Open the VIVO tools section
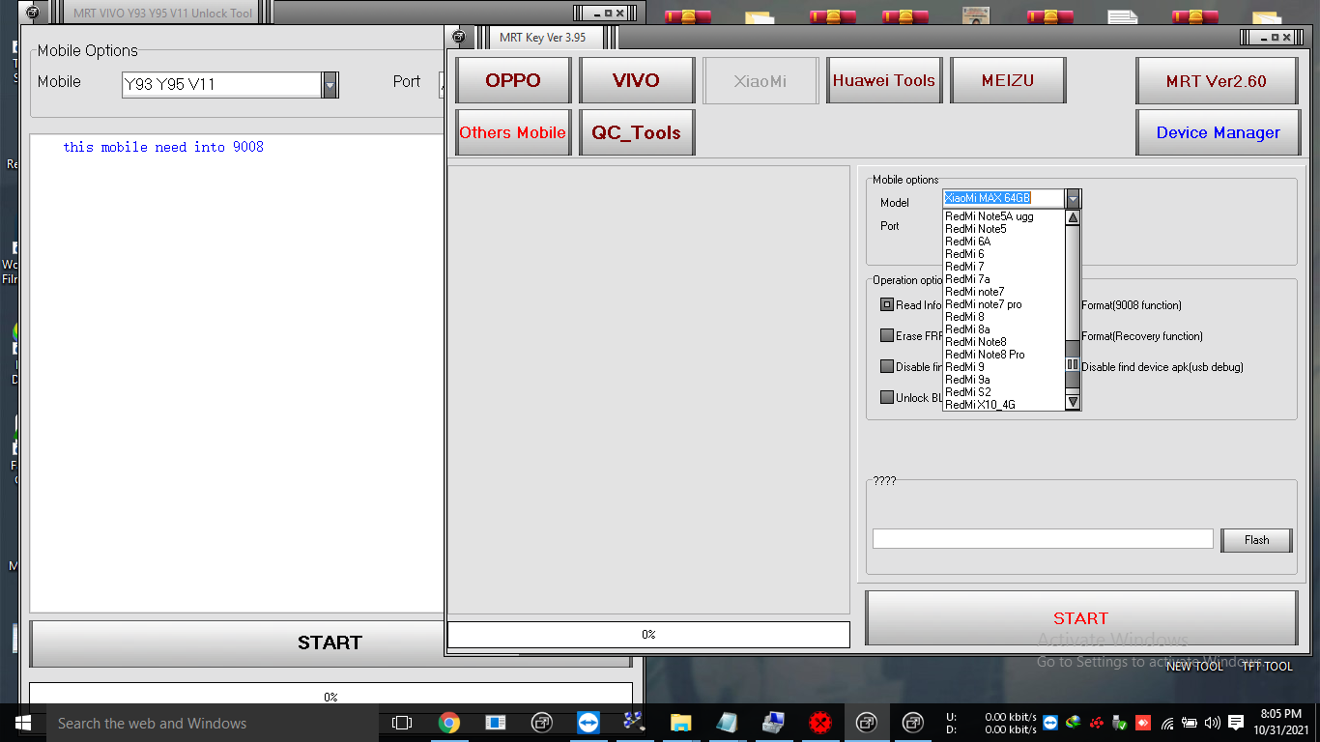The width and height of the screenshot is (1320, 742). point(637,80)
